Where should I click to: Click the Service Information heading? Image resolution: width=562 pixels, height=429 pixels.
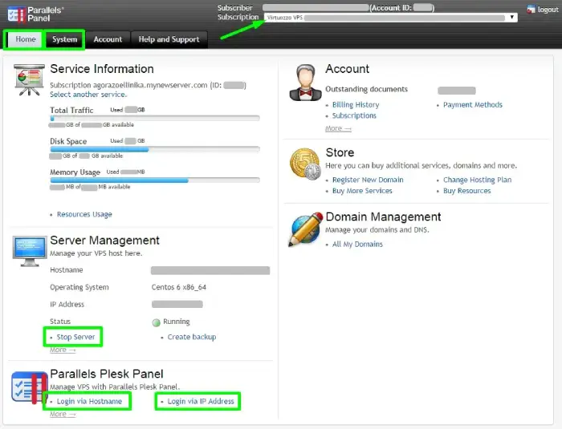(102, 69)
